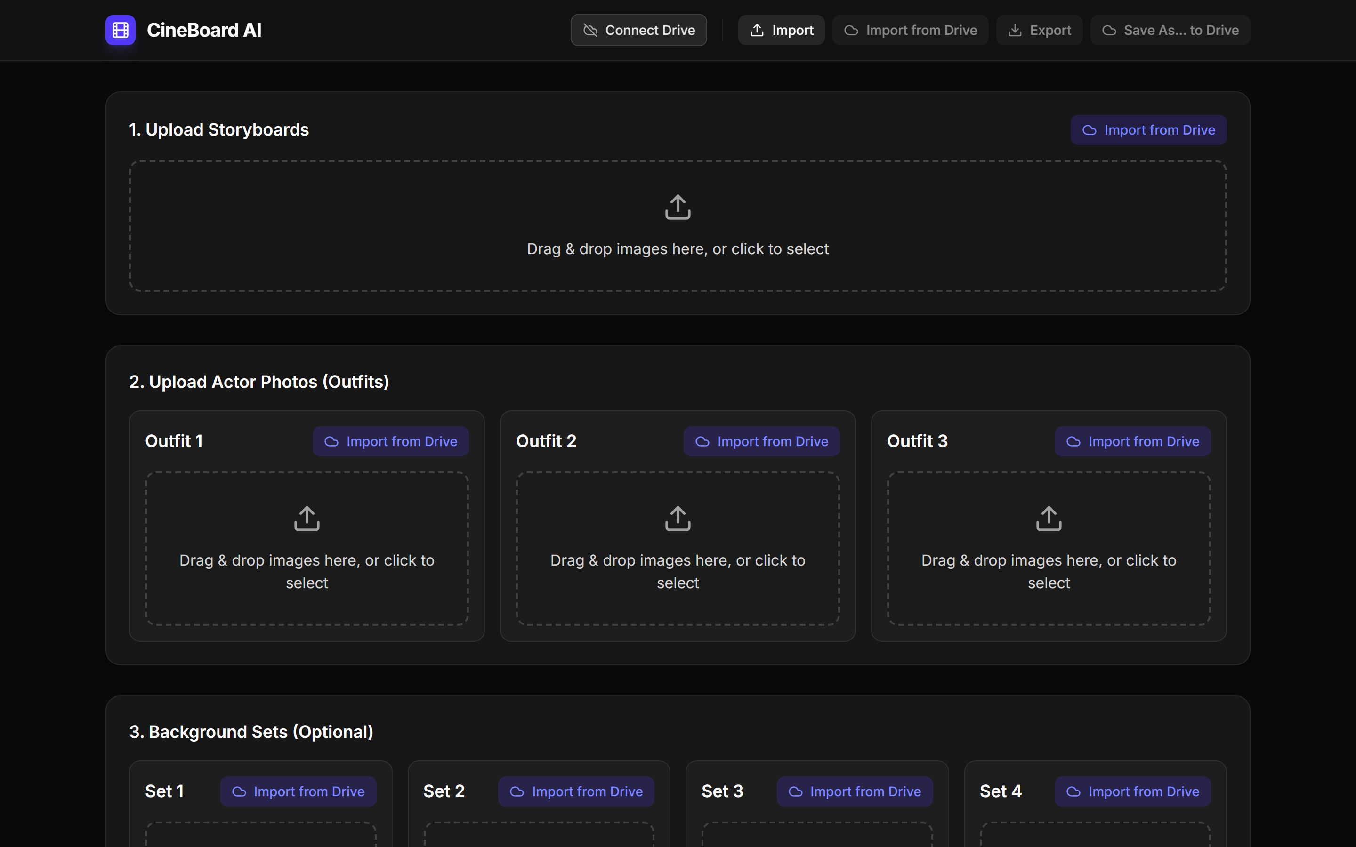The width and height of the screenshot is (1356, 847).
Task: Choose Import from Drive in the header toolbar
Action: click(x=910, y=30)
